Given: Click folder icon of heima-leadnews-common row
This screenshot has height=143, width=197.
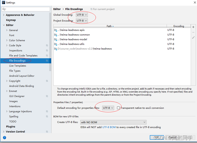Looking at the screenshot, I should coord(56,35).
